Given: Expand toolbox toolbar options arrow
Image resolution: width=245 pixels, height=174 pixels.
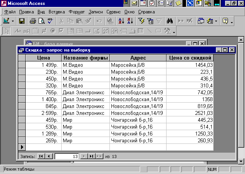Looking at the screenshot, I should pyautogui.click(x=174, y=32).
